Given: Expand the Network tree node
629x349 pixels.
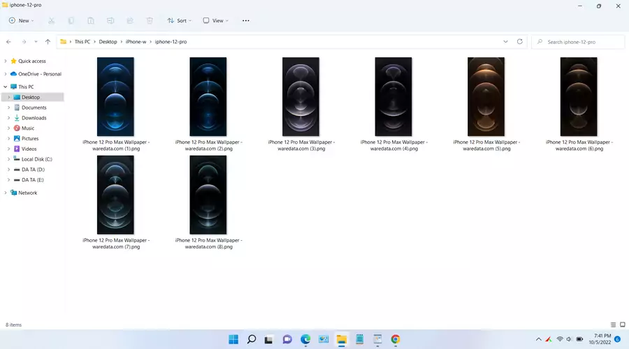Looking at the screenshot, I should click(5, 193).
